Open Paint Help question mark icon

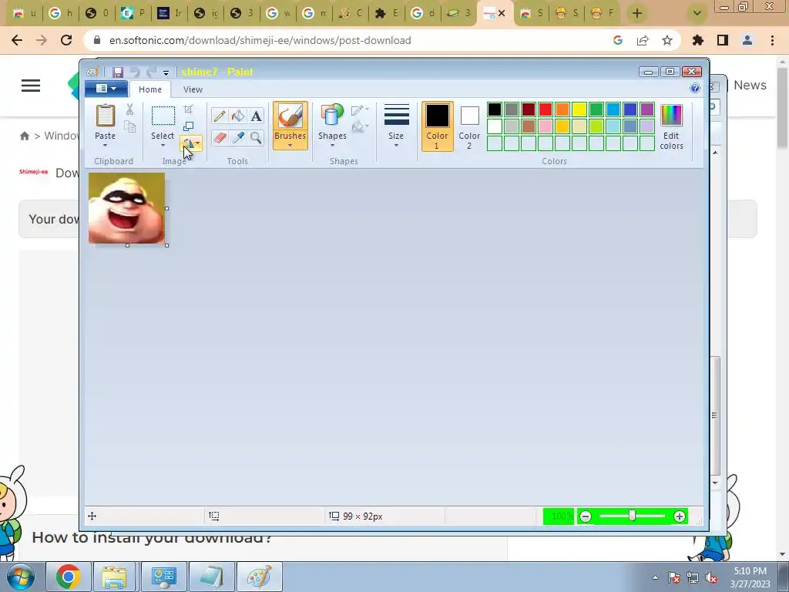(695, 88)
